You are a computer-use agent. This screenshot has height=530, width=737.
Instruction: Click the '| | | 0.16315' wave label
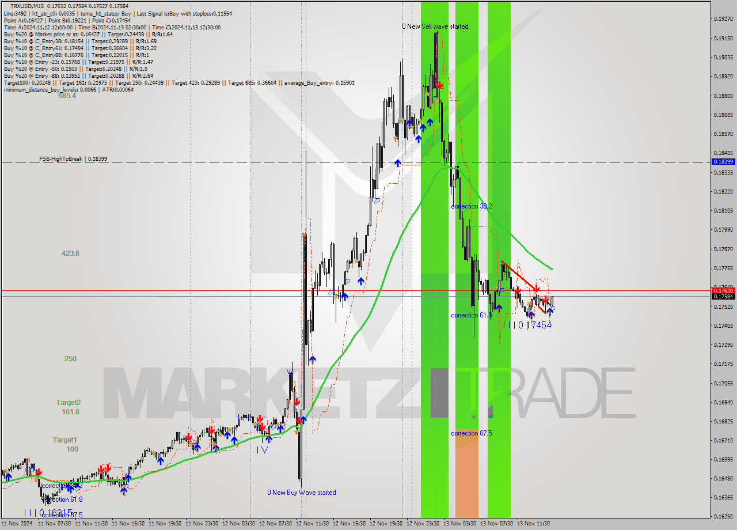point(48,512)
